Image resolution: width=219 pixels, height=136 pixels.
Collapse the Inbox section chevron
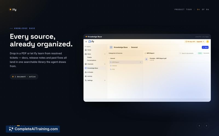[x=105, y=54]
